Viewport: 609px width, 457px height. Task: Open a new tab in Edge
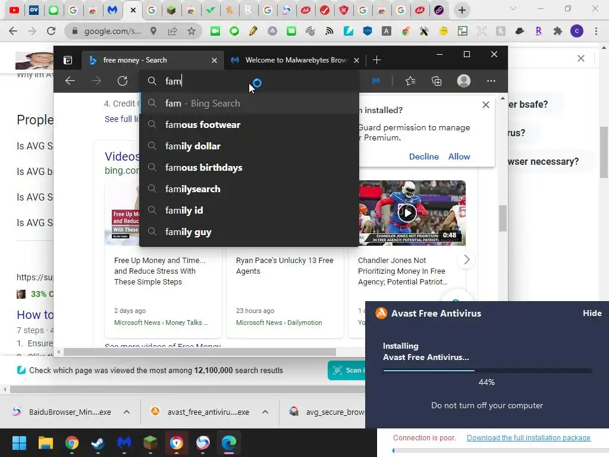376,60
